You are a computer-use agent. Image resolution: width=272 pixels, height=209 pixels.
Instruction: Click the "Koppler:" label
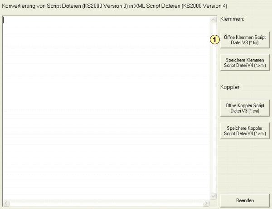(x=230, y=87)
